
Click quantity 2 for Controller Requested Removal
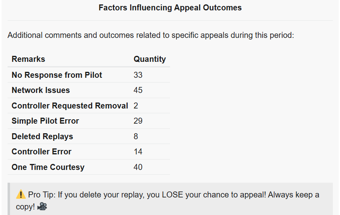[136, 106]
